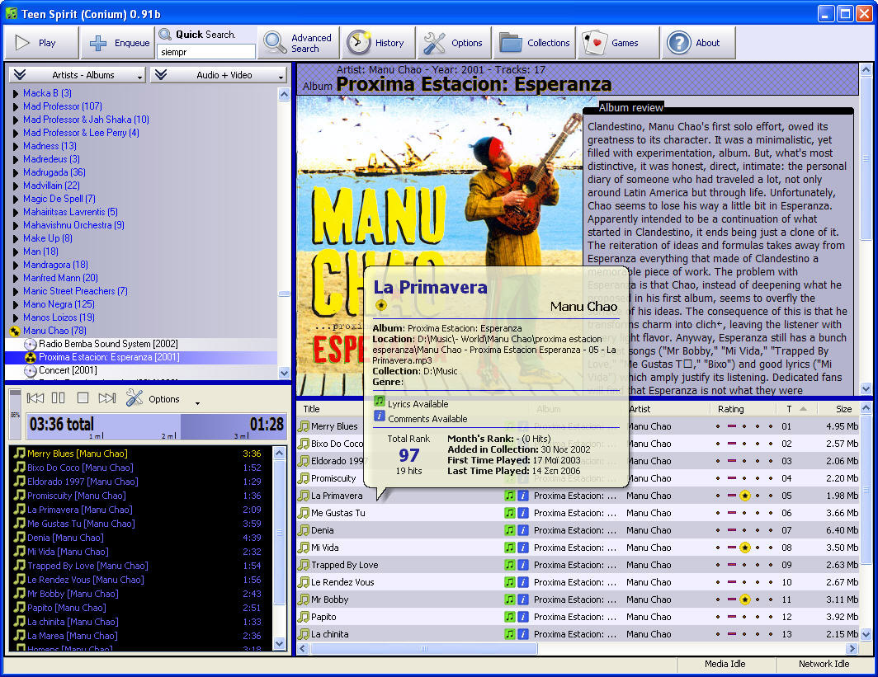Expand the Mano Negra artist node
Image resolution: width=878 pixels, height=677 pixels.
(16, 304)
